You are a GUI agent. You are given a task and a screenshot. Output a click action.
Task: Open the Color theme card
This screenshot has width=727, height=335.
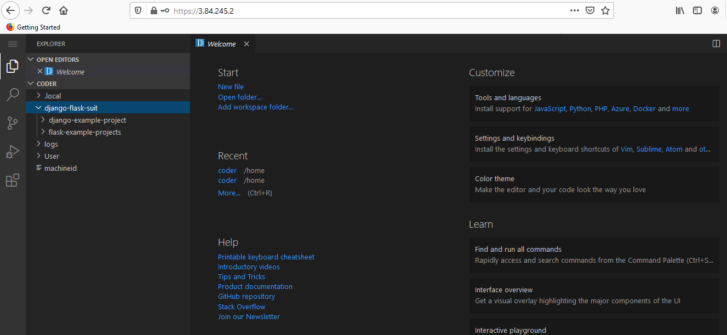(594, 184)
